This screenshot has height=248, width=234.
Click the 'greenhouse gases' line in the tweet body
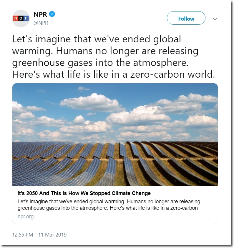[x=100, y=63]
